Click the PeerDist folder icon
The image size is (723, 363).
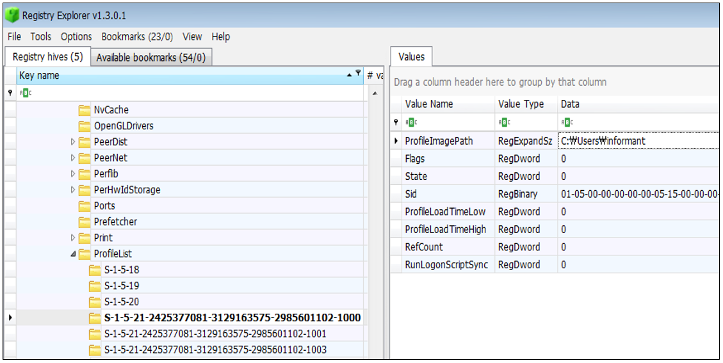pyautogui.click(x=85, y=142)
